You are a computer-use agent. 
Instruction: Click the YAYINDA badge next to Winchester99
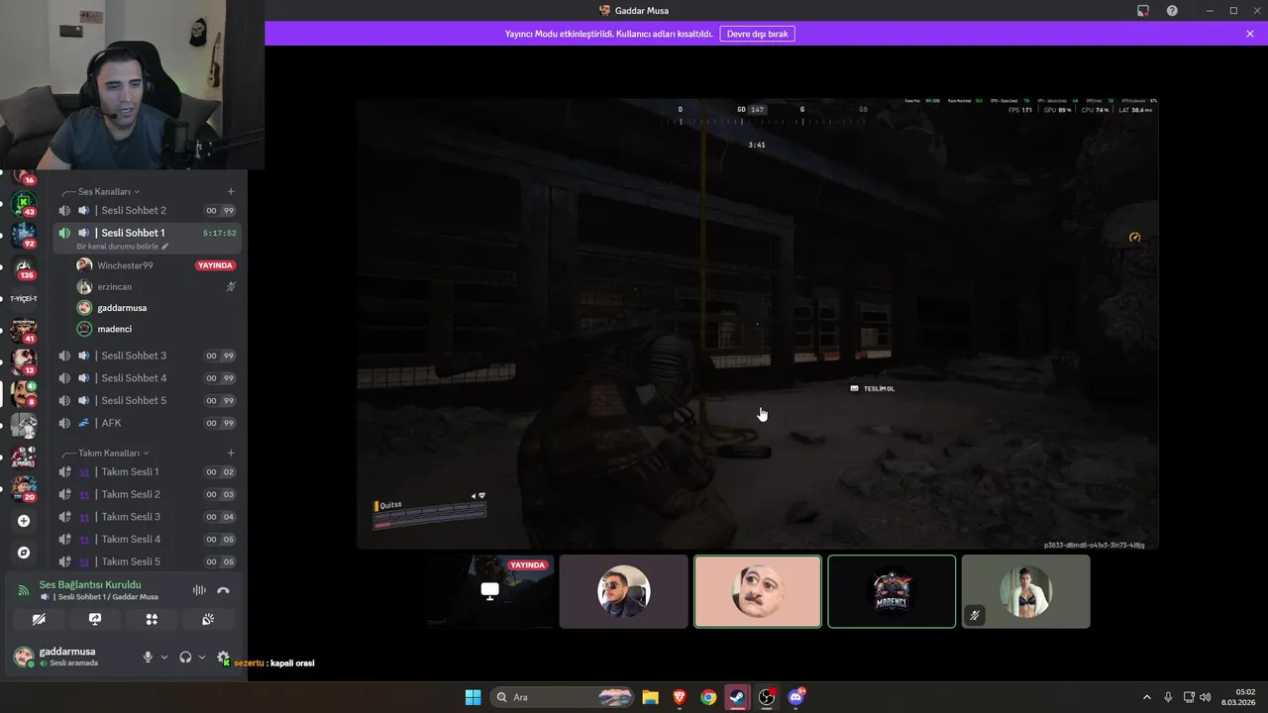coord(215,265)
